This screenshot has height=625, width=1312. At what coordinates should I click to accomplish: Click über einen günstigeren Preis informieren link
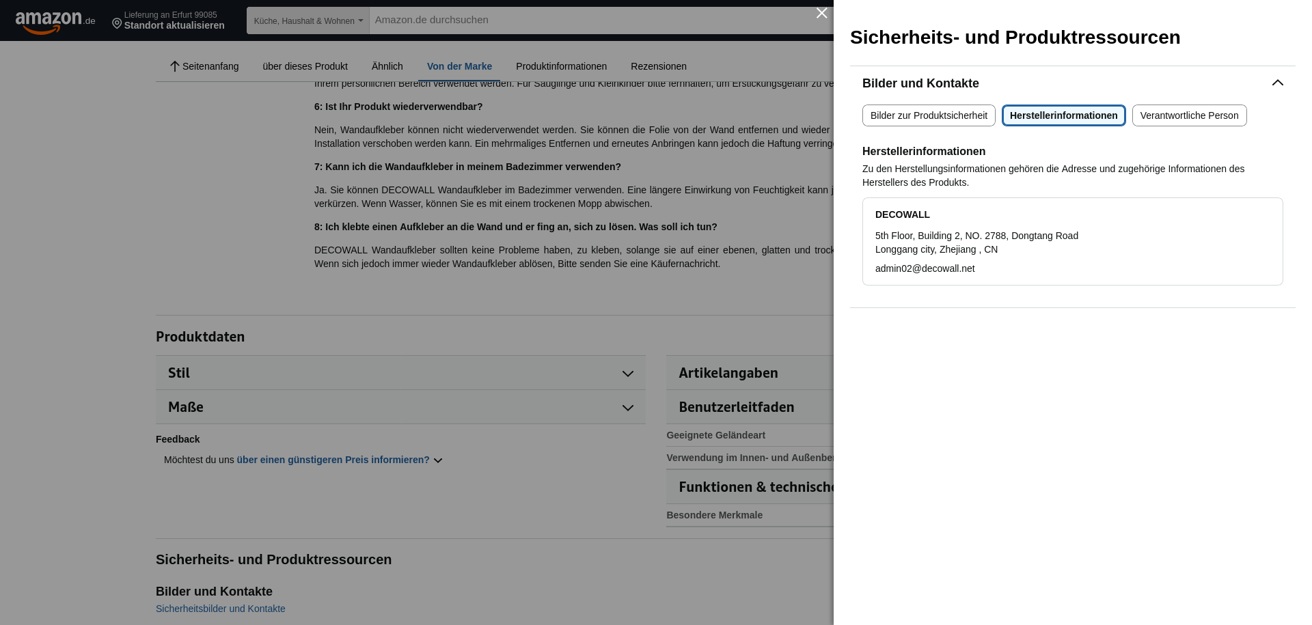pos(333,460)
